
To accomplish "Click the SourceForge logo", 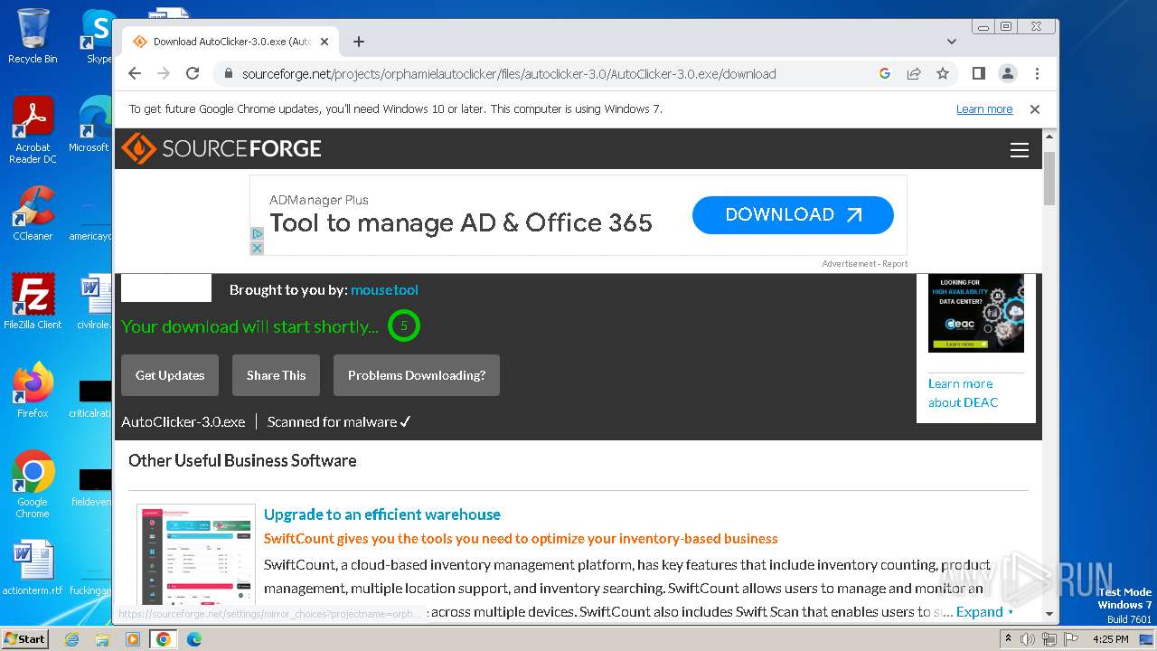I will (x=221, y=148).
